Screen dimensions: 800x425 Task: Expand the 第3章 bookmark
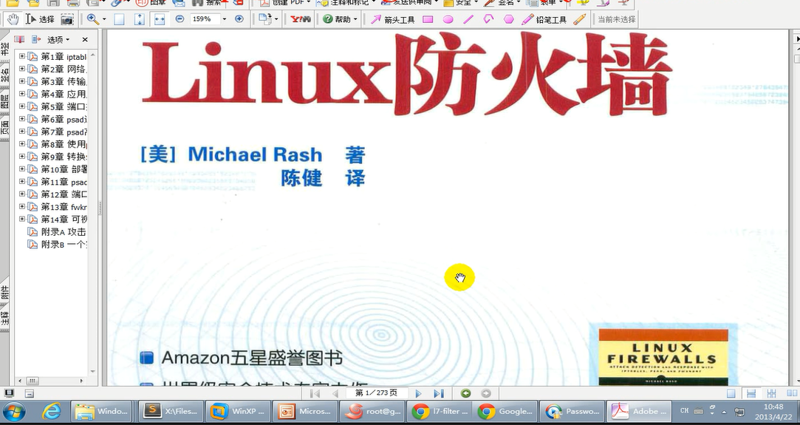22,81
